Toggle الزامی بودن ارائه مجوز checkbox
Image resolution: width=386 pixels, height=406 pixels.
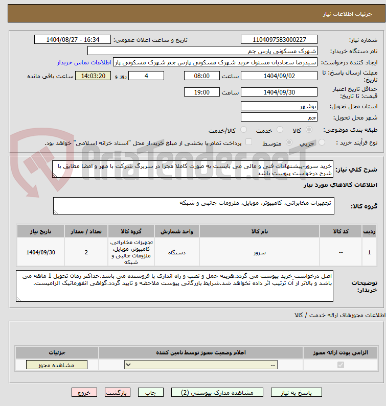(x=340, y=365)
